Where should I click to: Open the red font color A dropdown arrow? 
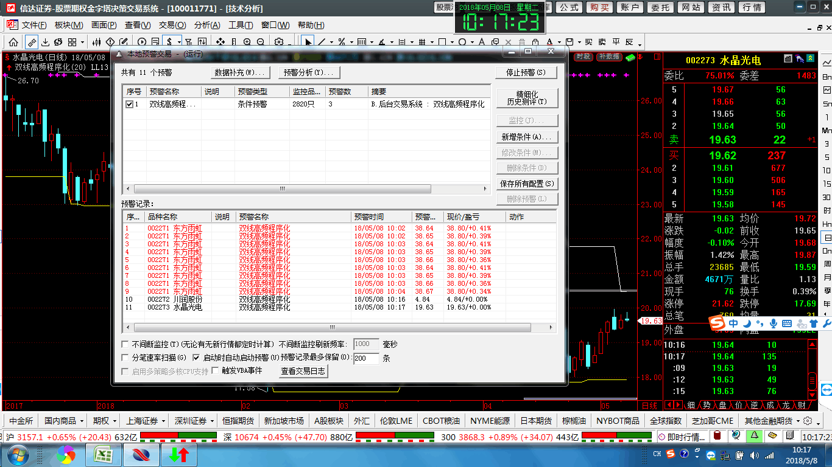559,43
